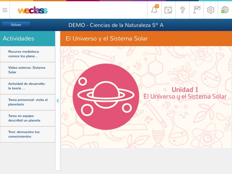This screenshot has height=174, width=232.
Task: Click the globe connection icon
Action: 225,10
